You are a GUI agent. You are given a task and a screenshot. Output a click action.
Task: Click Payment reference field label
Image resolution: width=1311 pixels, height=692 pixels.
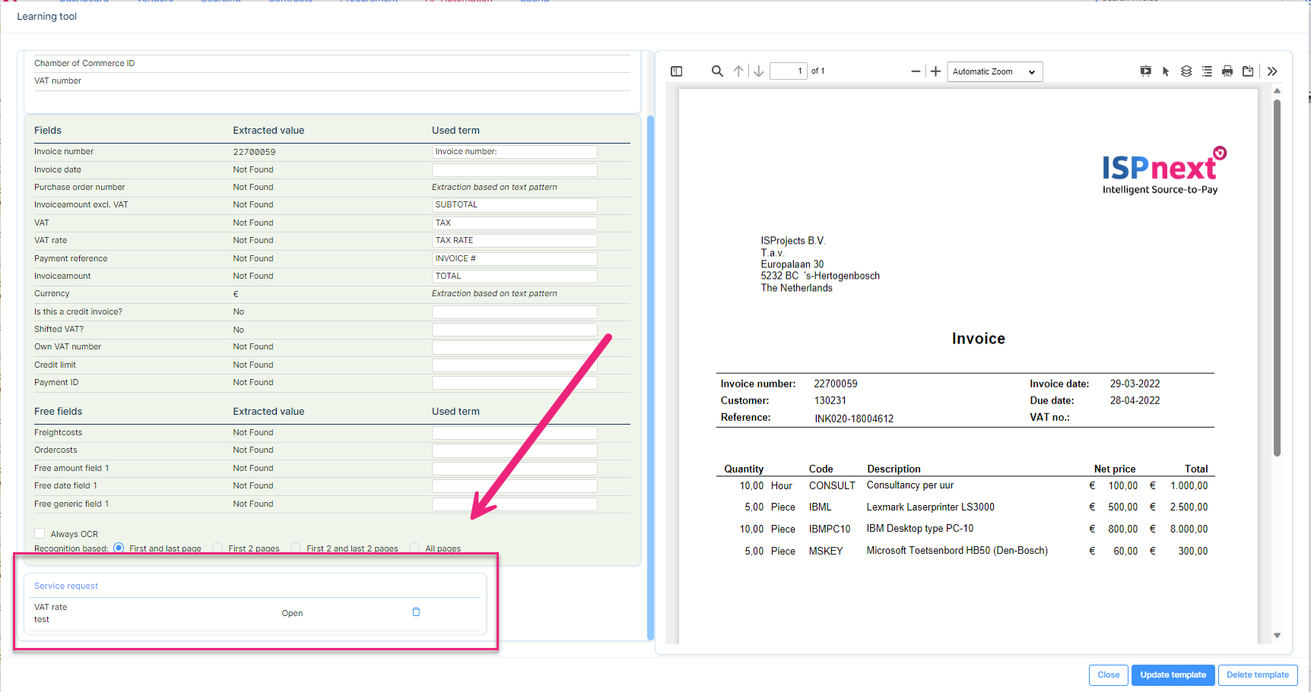tap(71, 259)
